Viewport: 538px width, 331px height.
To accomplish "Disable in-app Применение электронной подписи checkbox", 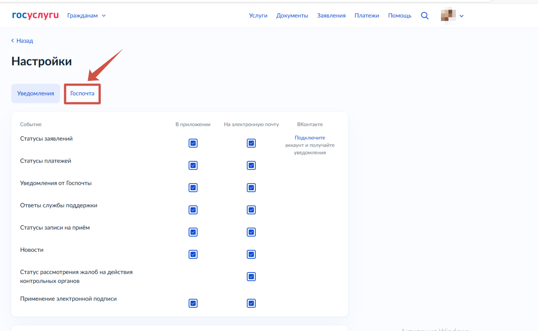I will [x=193, y=304].
